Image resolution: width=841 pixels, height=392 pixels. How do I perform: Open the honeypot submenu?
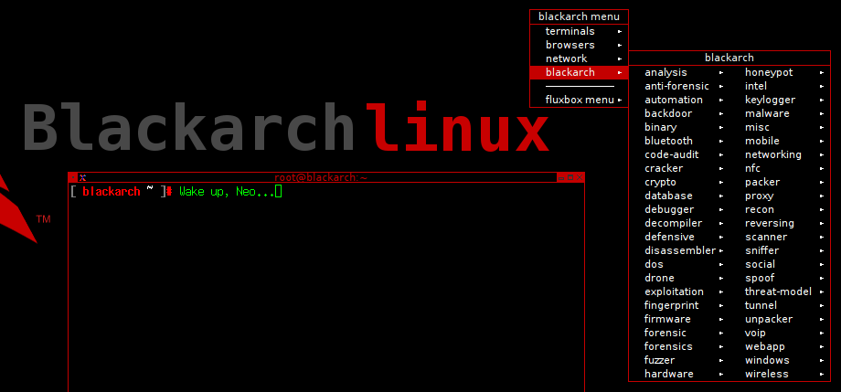(x=780, y=72)
